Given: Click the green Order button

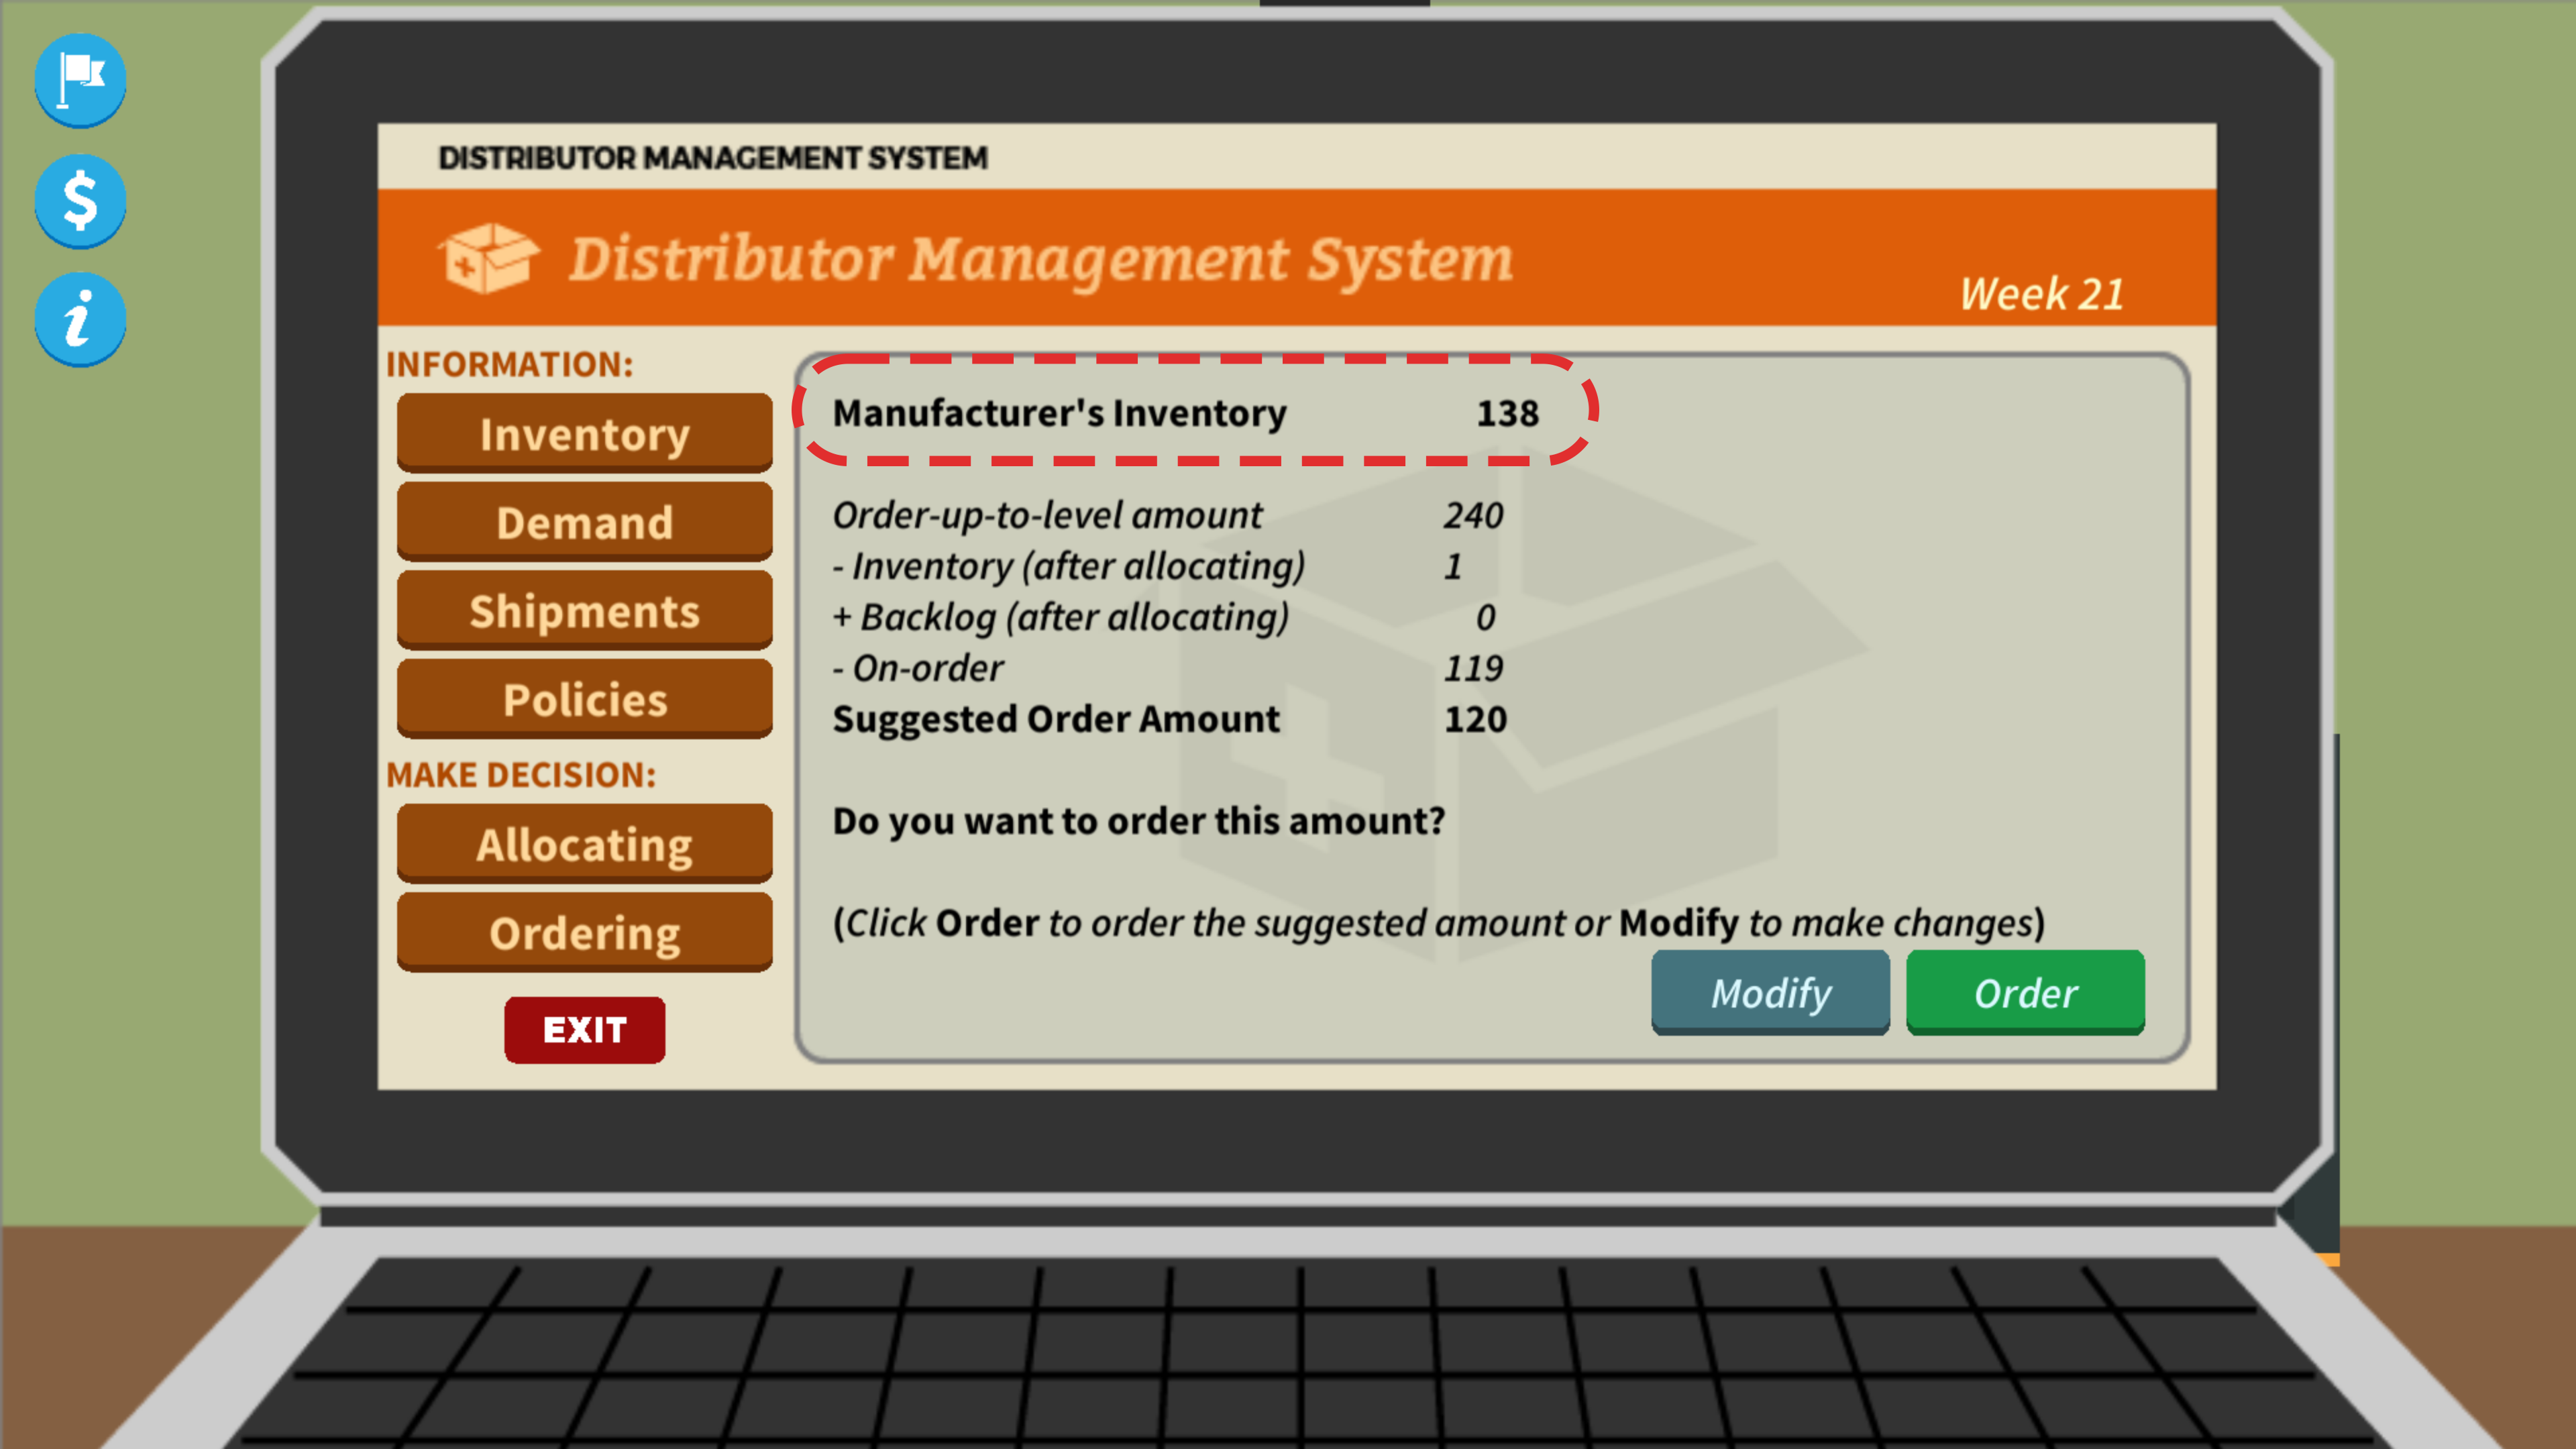Looking at the screenshot, I should point(2025,992).
